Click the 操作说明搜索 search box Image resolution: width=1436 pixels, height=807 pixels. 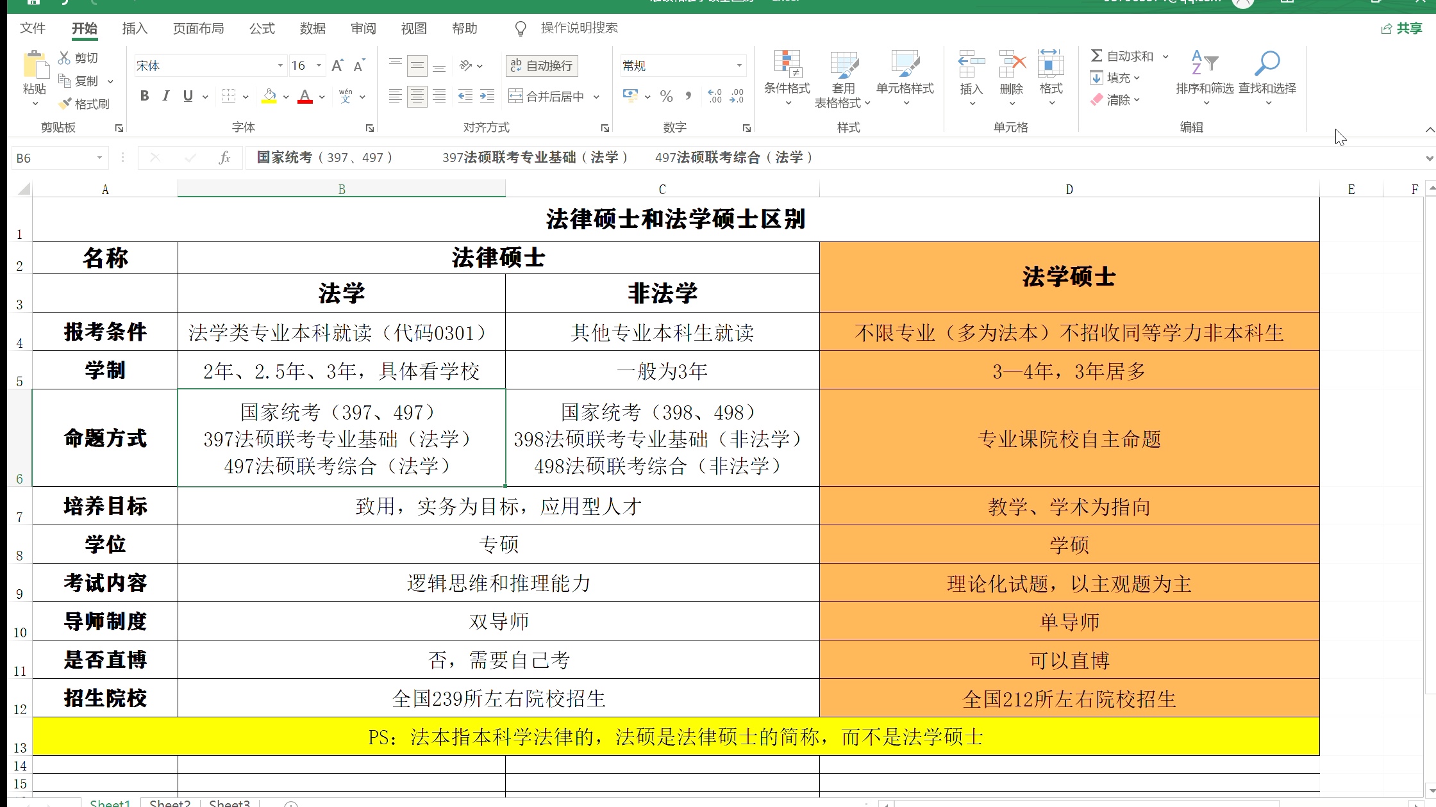tap(579, 28)
